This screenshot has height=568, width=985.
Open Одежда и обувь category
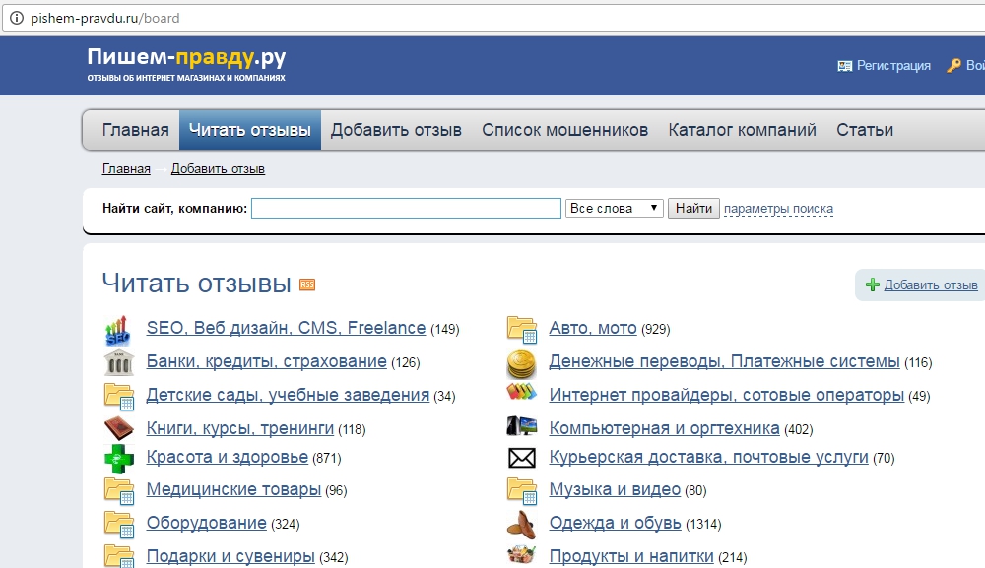tap(615, 523)
